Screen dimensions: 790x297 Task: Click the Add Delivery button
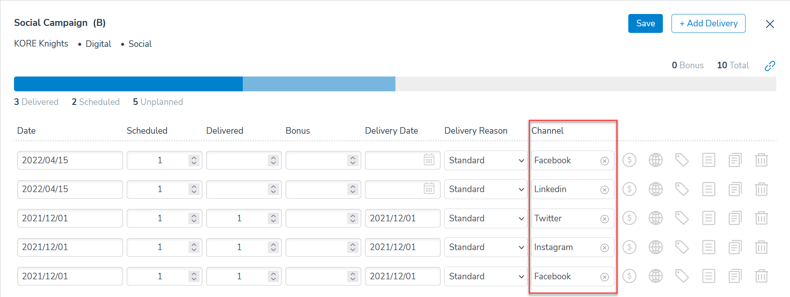click(x=708, y=23)
